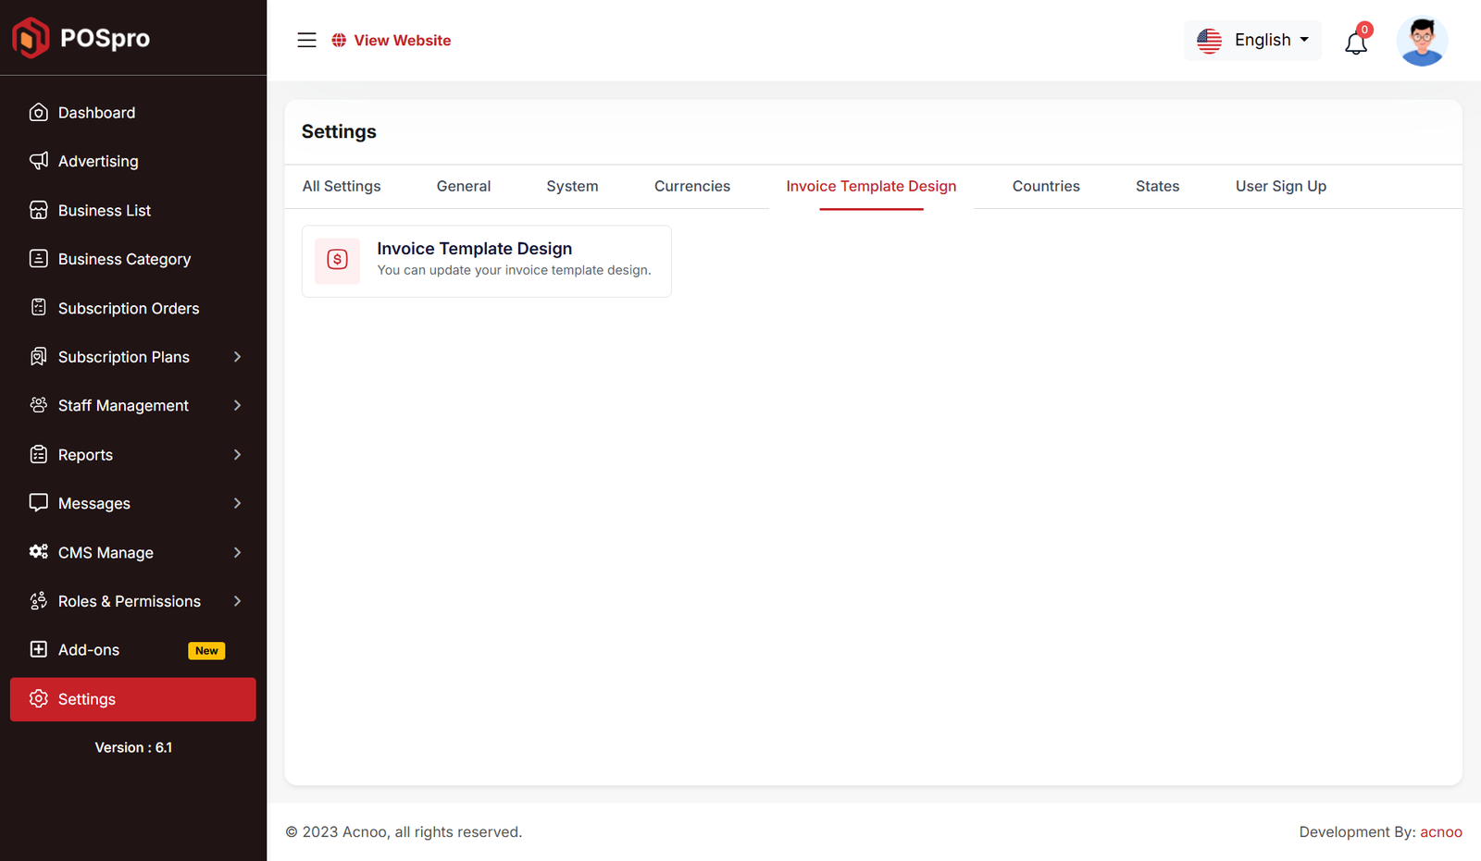Click the View Website link
1481x861 pixels.
(402, 41)
